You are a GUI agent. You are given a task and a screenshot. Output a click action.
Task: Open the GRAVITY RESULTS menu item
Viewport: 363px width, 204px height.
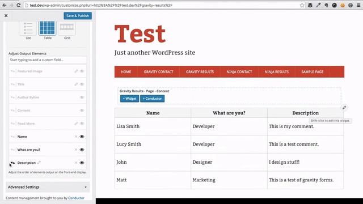pos(200,72)
